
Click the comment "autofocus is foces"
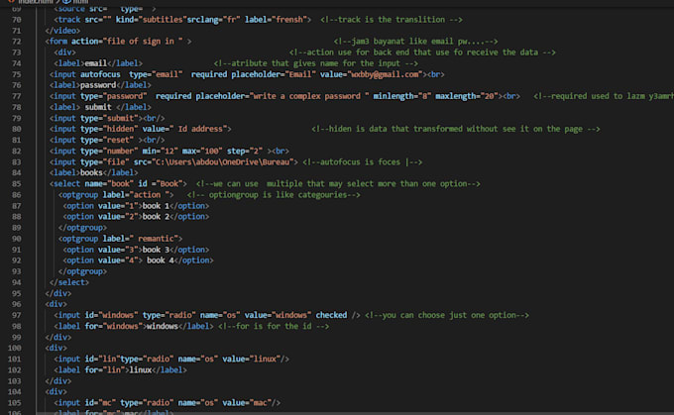[x=363, y=162]
